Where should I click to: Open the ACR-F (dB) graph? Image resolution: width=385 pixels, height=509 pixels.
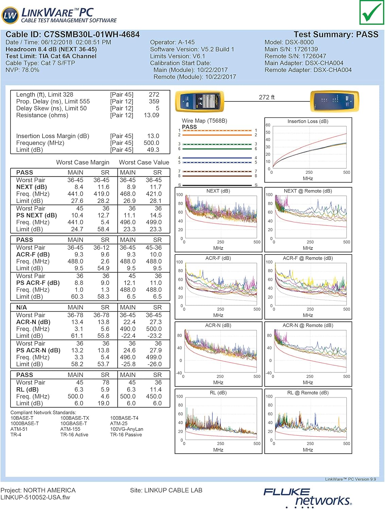[x=218, y=286]
